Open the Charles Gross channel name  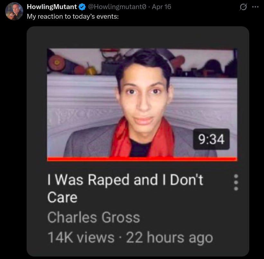click(94, 217)
